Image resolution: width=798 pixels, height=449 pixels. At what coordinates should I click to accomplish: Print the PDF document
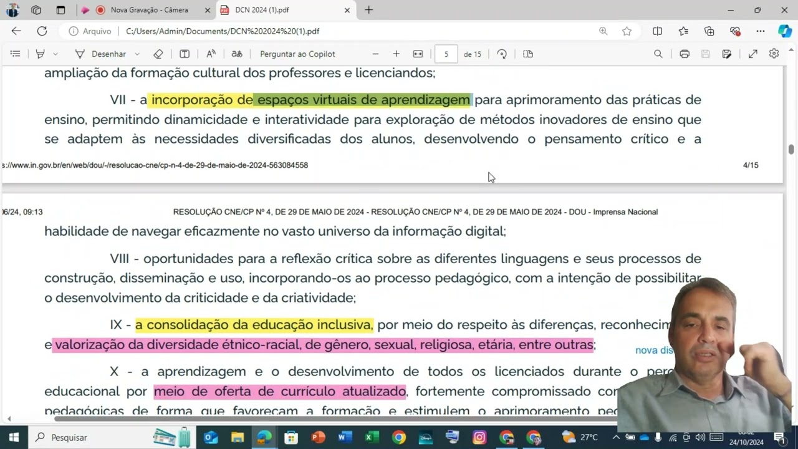685,54
